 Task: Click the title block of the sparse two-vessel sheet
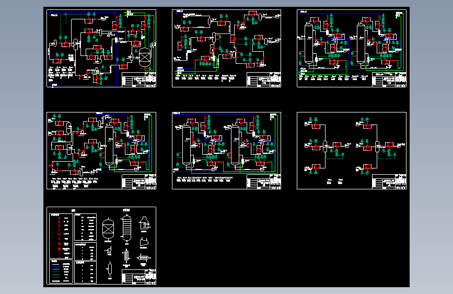pos(389,182)
